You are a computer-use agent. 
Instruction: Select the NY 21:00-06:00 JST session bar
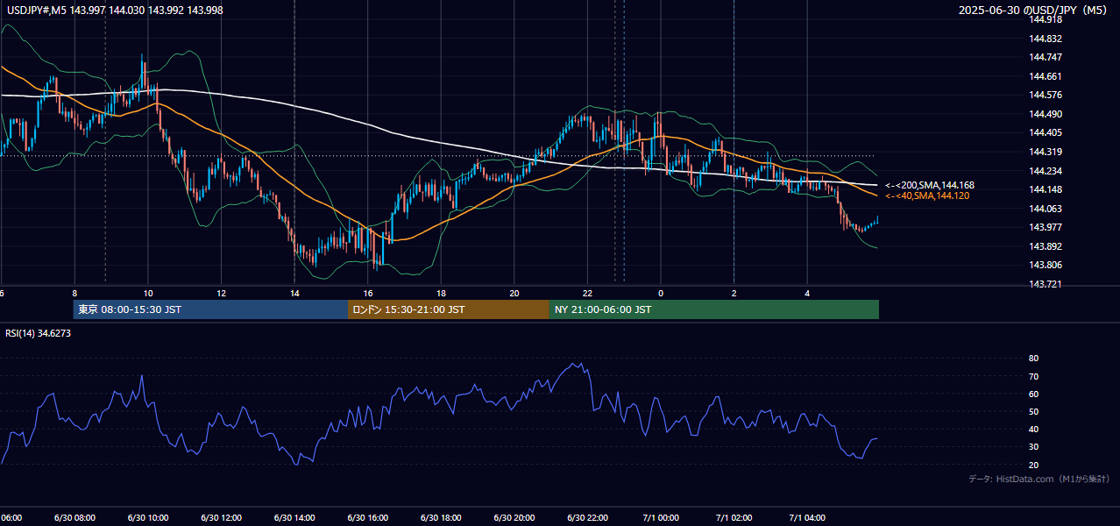point(714,309)
